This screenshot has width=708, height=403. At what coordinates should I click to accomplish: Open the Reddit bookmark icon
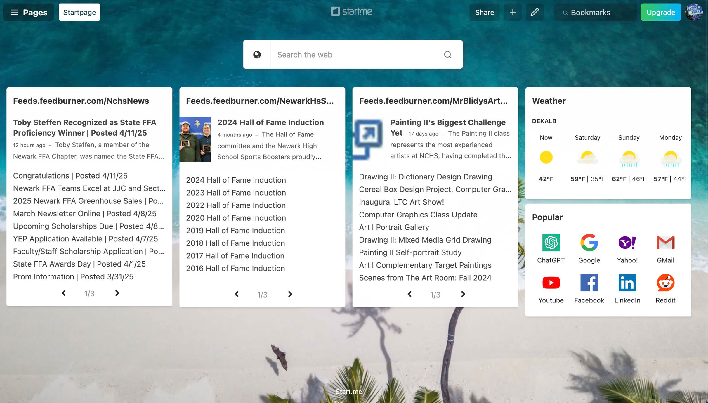click(x=665, y=283)
